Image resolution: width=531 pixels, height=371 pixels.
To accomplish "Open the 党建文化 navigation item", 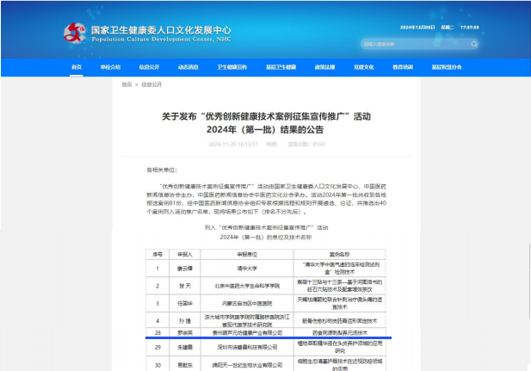I will pos(363,66).
